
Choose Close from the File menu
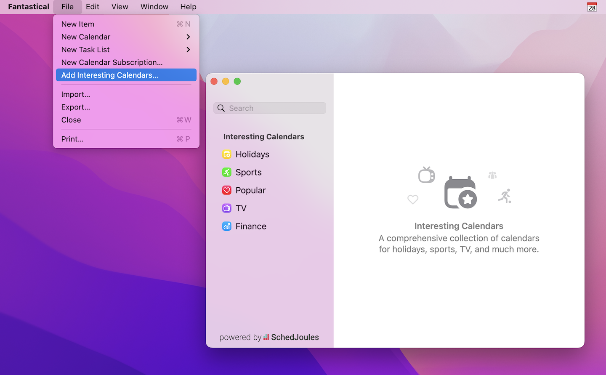click(126, 120)
